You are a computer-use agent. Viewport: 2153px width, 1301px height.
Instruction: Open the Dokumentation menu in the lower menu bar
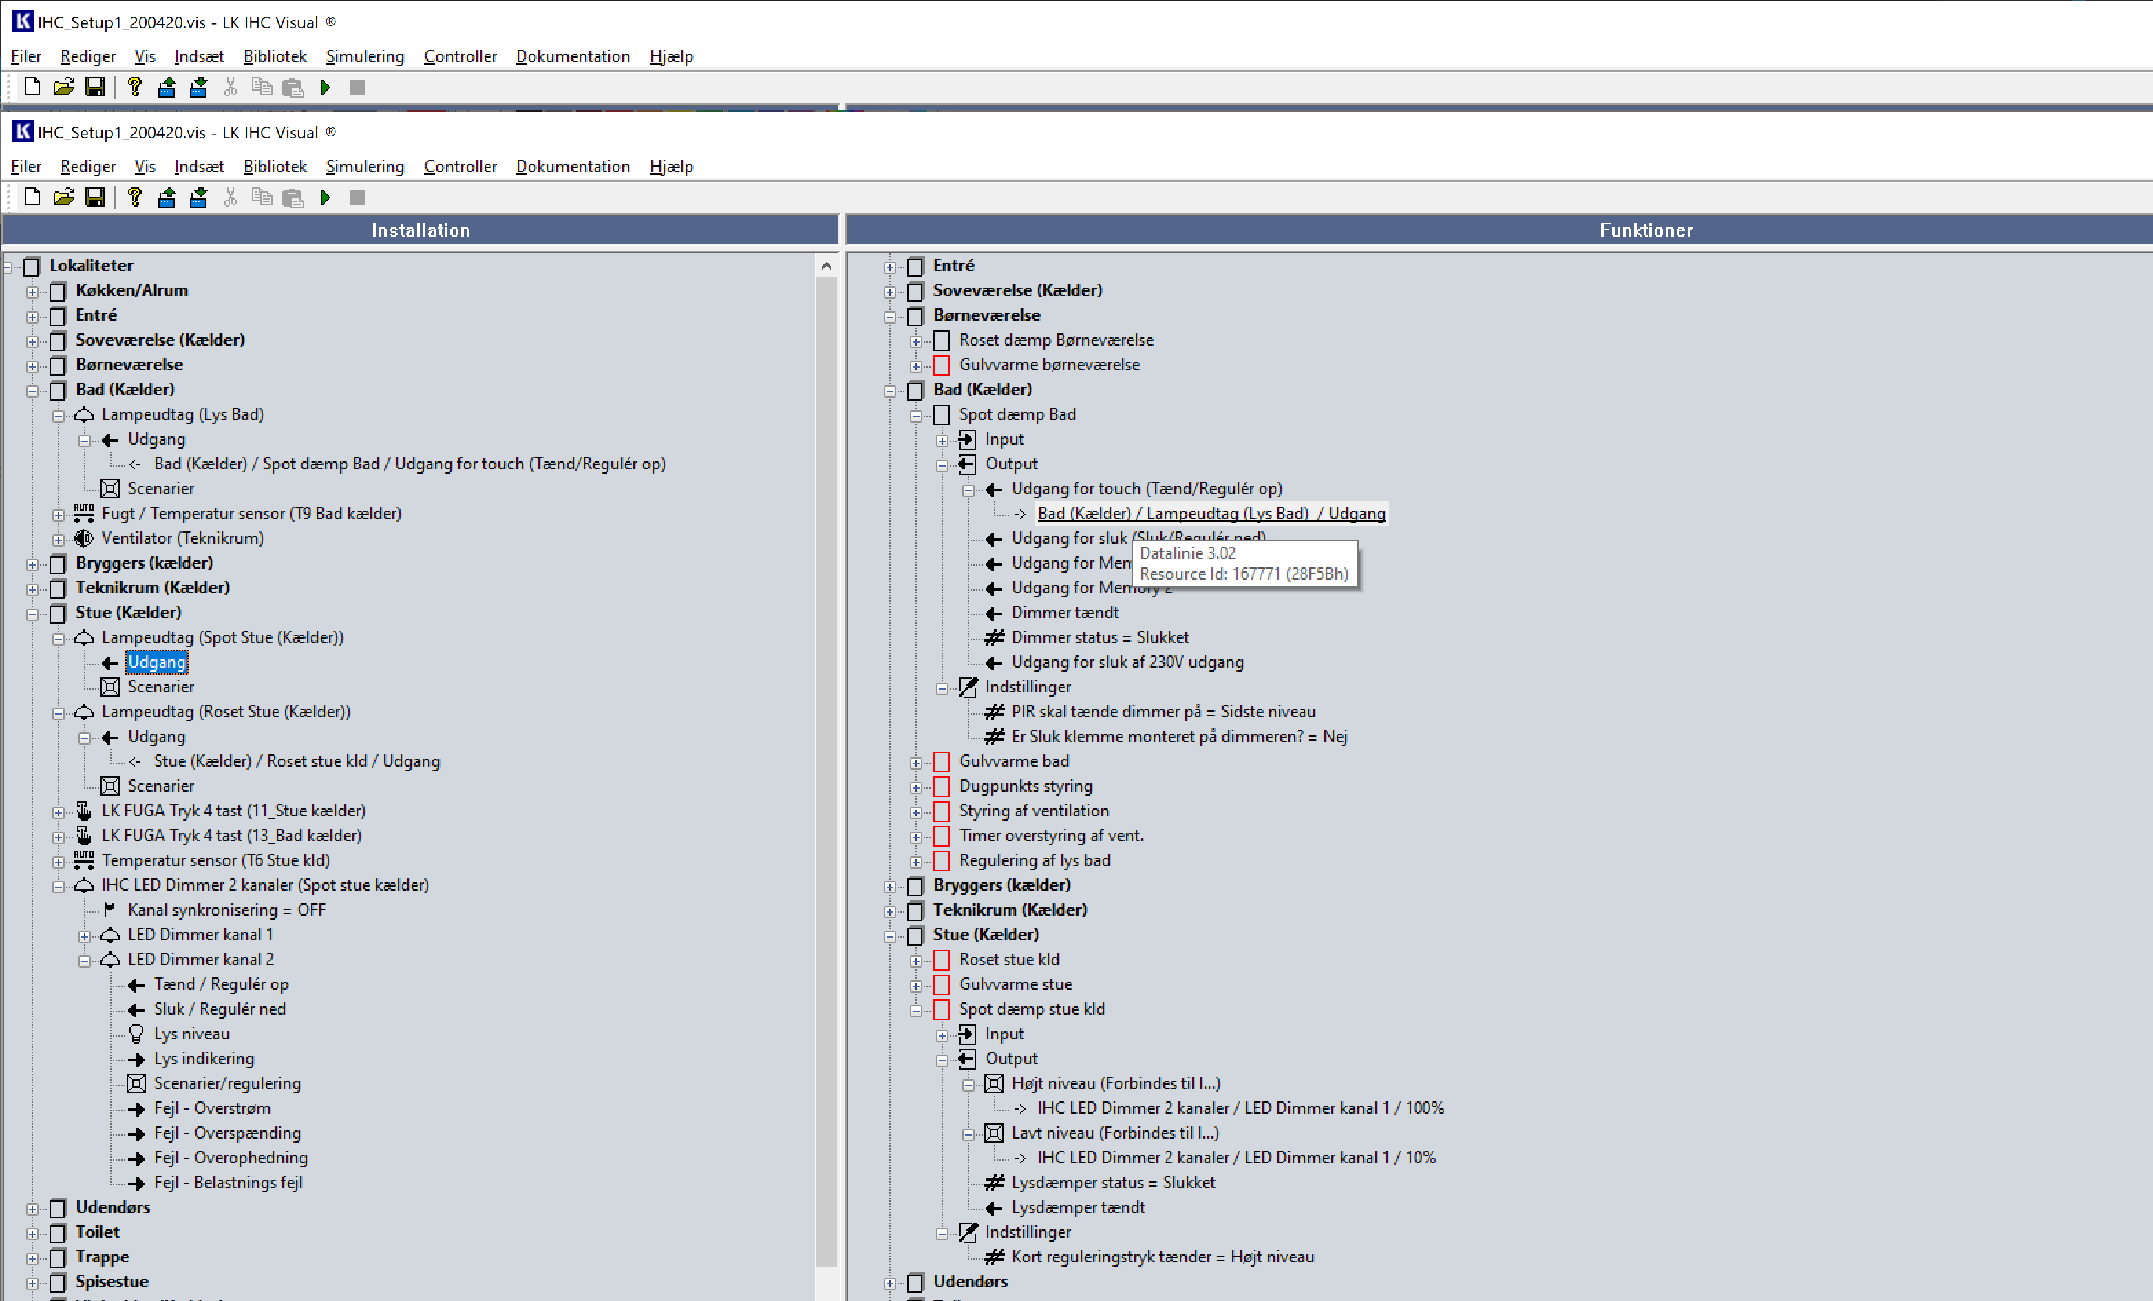pos(573,166)
